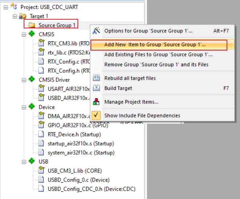Select RTX_CM3.lib file name
This screenshot has width=240, height=199.
pyautogui.click(x=69, y=43)
